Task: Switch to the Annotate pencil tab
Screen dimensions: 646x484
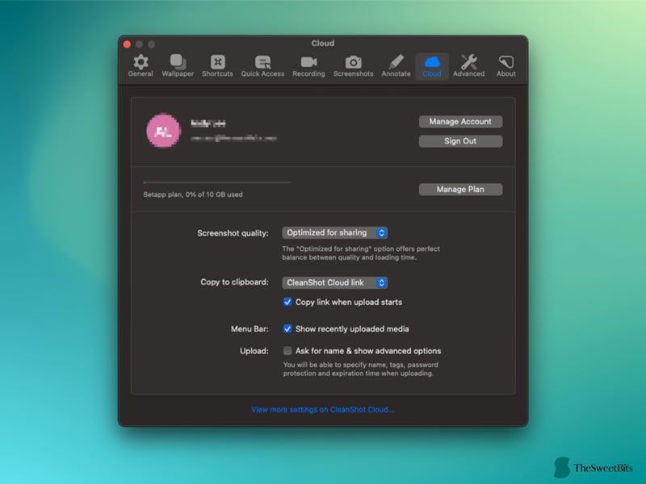Action: coord(396,66)
